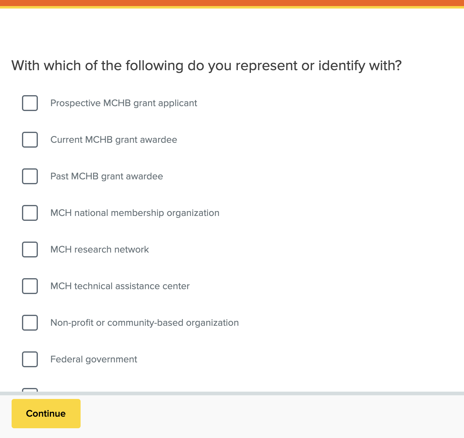Check the MCH research network box
Image resolution: width=464 pixels, height=438 pixels.
tap(30, 250)
